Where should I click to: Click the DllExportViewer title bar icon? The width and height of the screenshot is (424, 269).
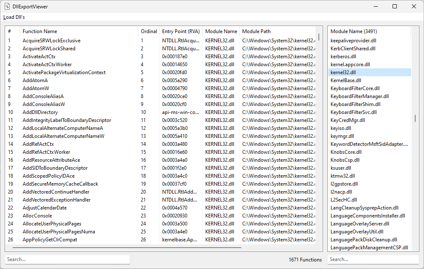tap(7, 6)
